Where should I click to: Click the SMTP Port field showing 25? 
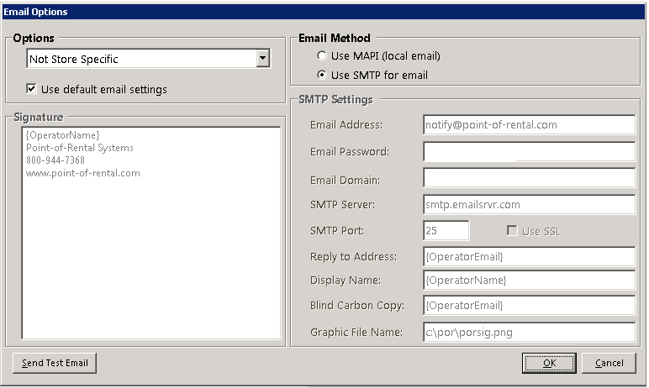click(446, 230)
